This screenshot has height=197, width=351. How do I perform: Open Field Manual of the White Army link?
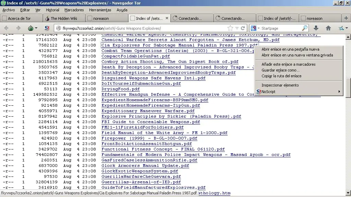[x=164, y=133]
